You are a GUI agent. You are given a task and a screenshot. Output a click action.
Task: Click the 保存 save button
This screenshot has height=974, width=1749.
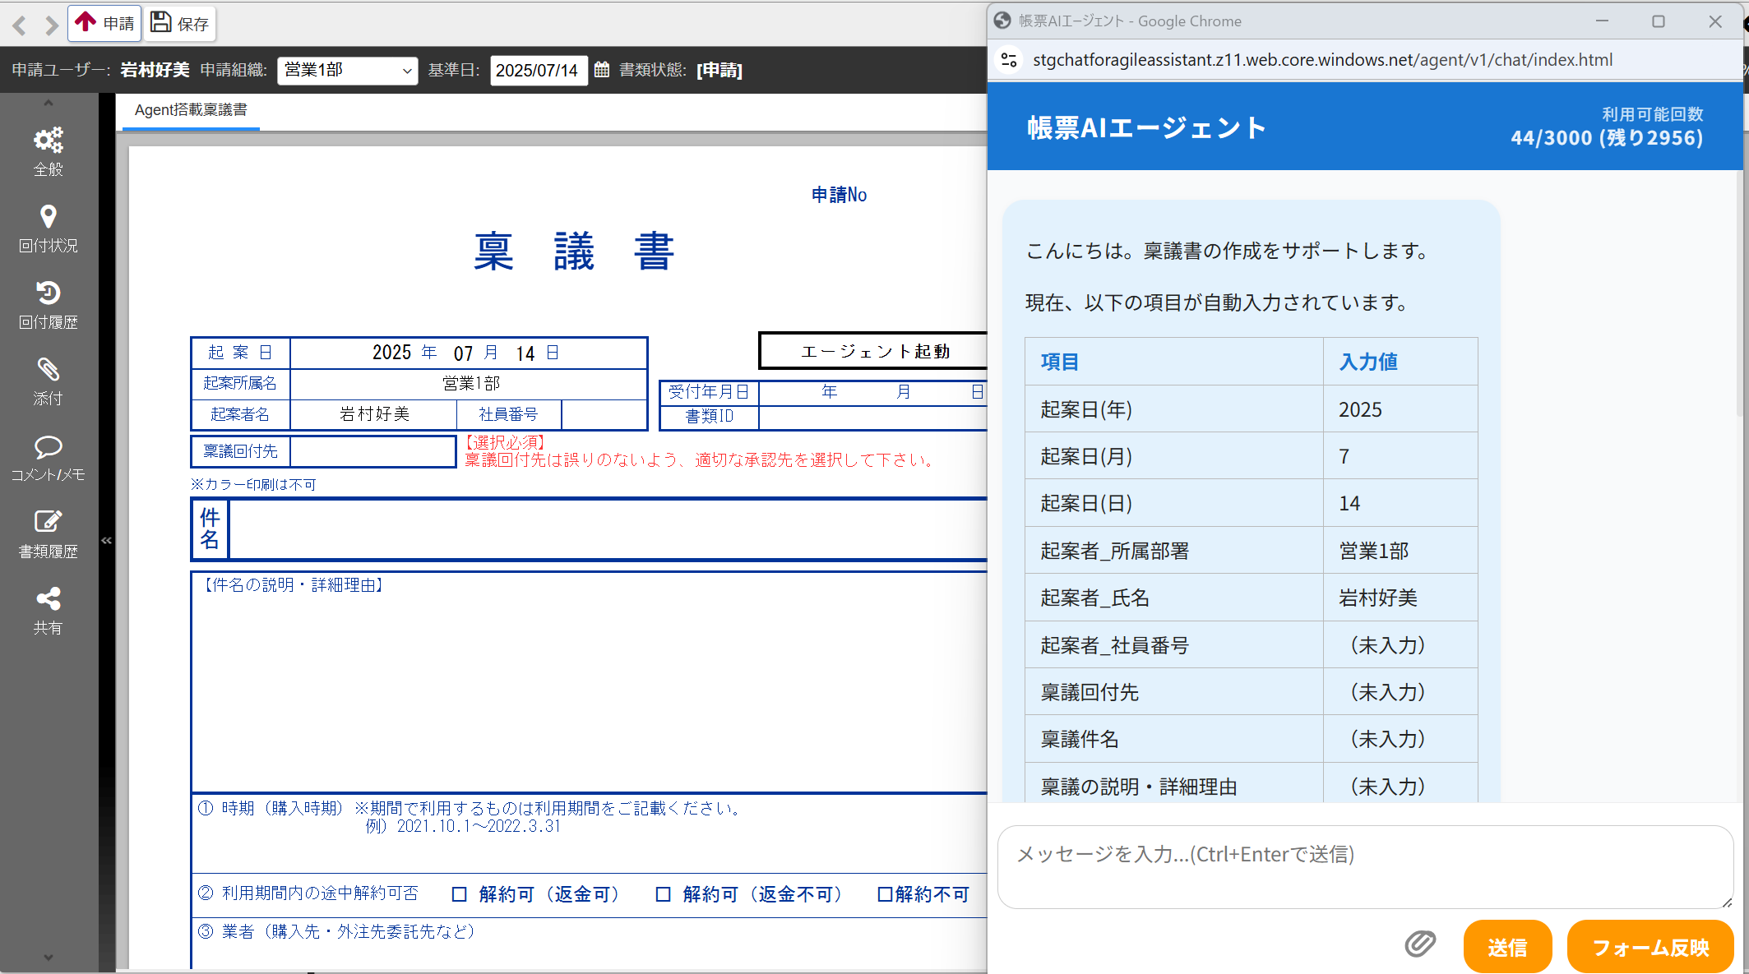[x=180, y=23]
